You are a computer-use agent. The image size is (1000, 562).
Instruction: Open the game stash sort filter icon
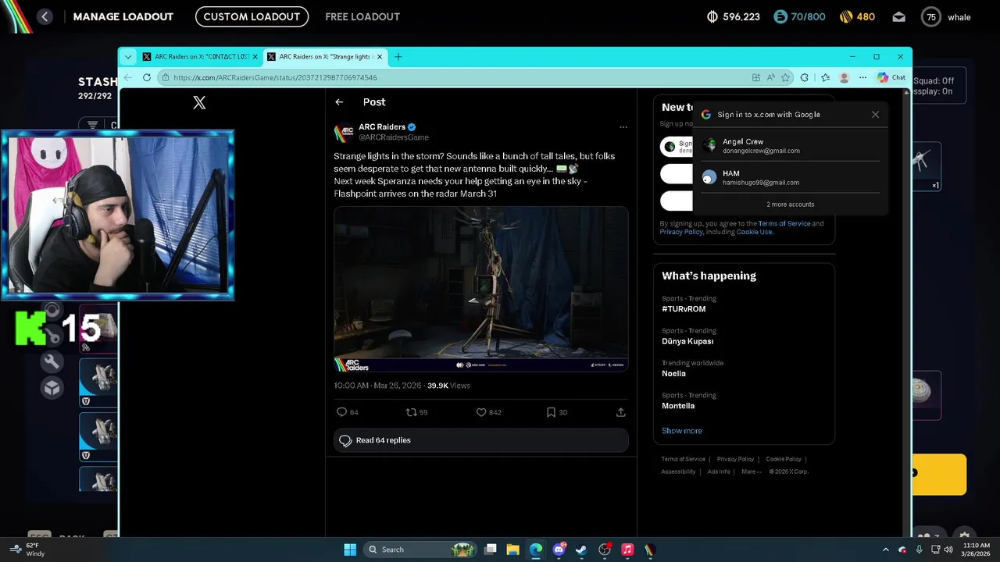[93, 125]
